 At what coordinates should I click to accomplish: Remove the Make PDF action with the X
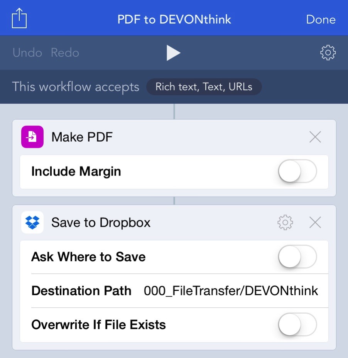tap(315, 137)
